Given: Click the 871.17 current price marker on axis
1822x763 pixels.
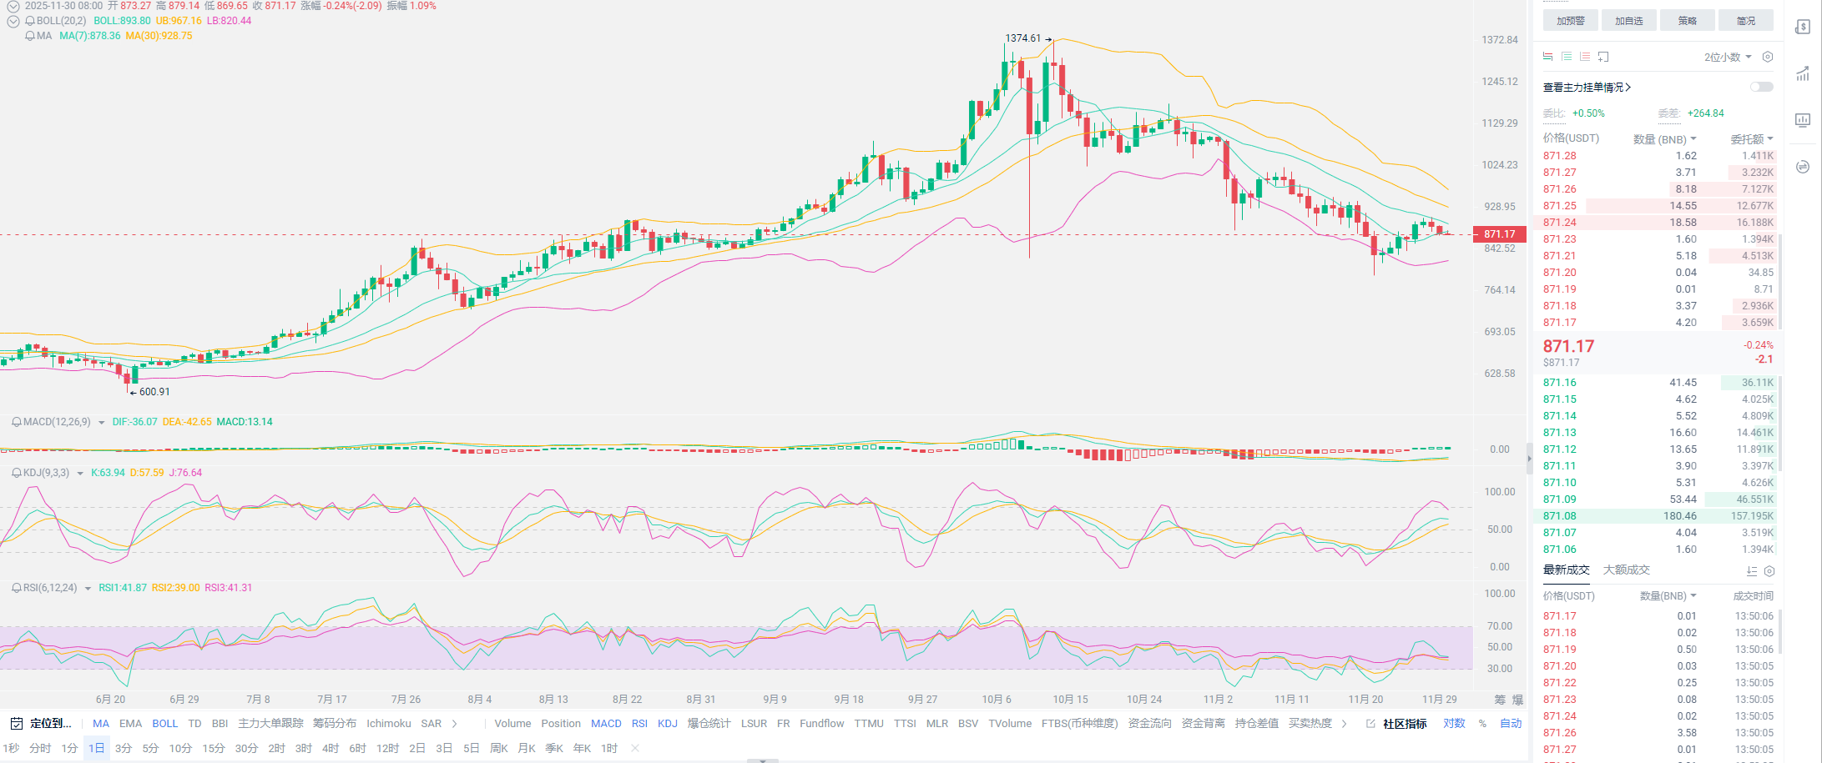Looking at the screenshot, I should click(x=1499, y=234).
